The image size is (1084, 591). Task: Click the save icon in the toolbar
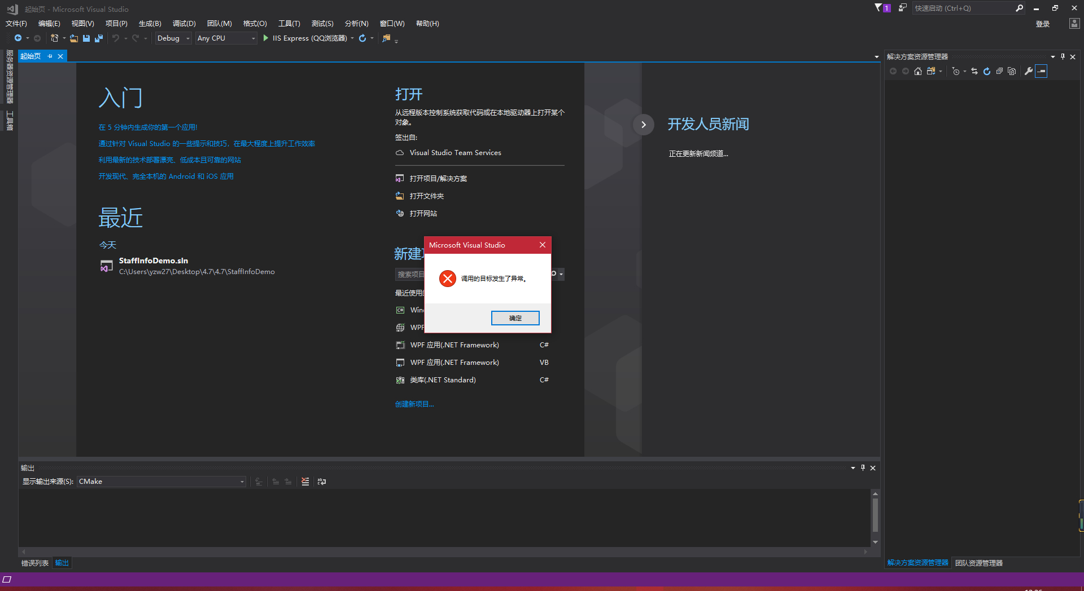[86, 38]
